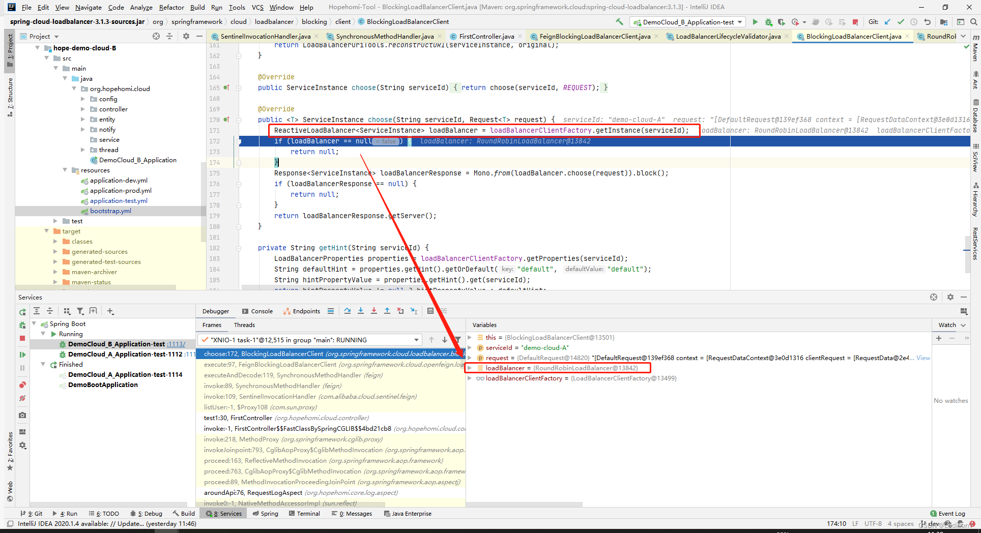Click Project panel settings gear icon
The width and height of the screenshot is (981, 533).
click(x=186, y=36)
